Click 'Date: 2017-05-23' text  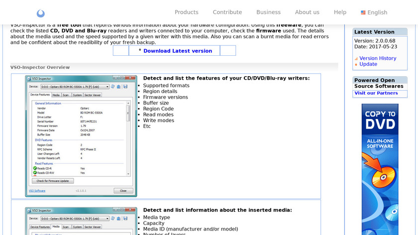click(376, 47)
